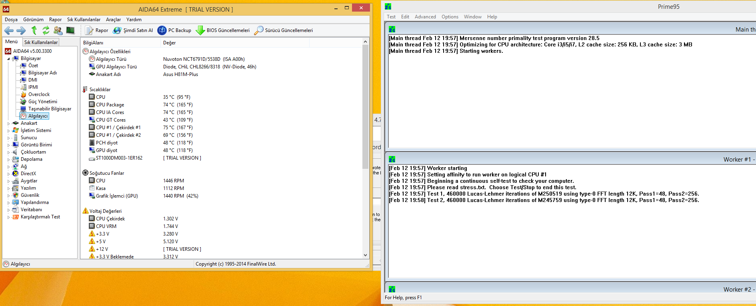Select the CPU #1 / Çekirdek #1 row
Screen dimensions: 756x306
coord(221,128)
